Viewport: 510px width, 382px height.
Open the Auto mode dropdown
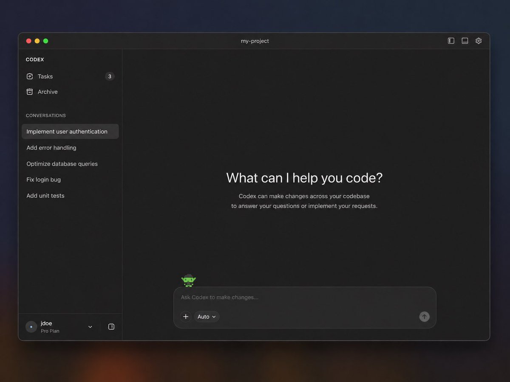207,317
